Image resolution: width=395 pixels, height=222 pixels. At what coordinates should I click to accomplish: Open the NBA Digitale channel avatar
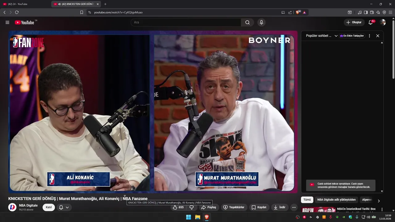pos(12,207)
